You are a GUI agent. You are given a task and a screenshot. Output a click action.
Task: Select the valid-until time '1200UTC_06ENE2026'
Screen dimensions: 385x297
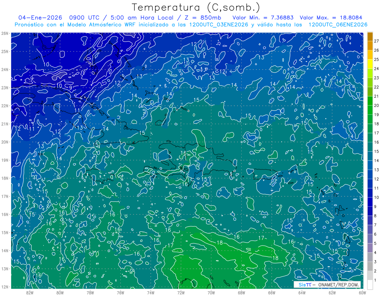[338, 25]
